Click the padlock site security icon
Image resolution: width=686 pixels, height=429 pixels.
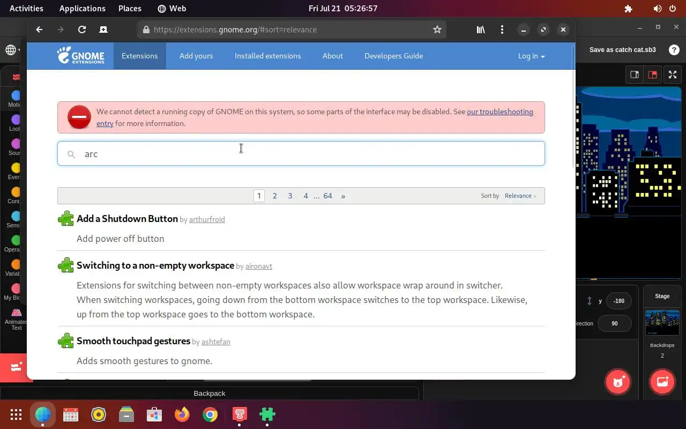point(146,29)
